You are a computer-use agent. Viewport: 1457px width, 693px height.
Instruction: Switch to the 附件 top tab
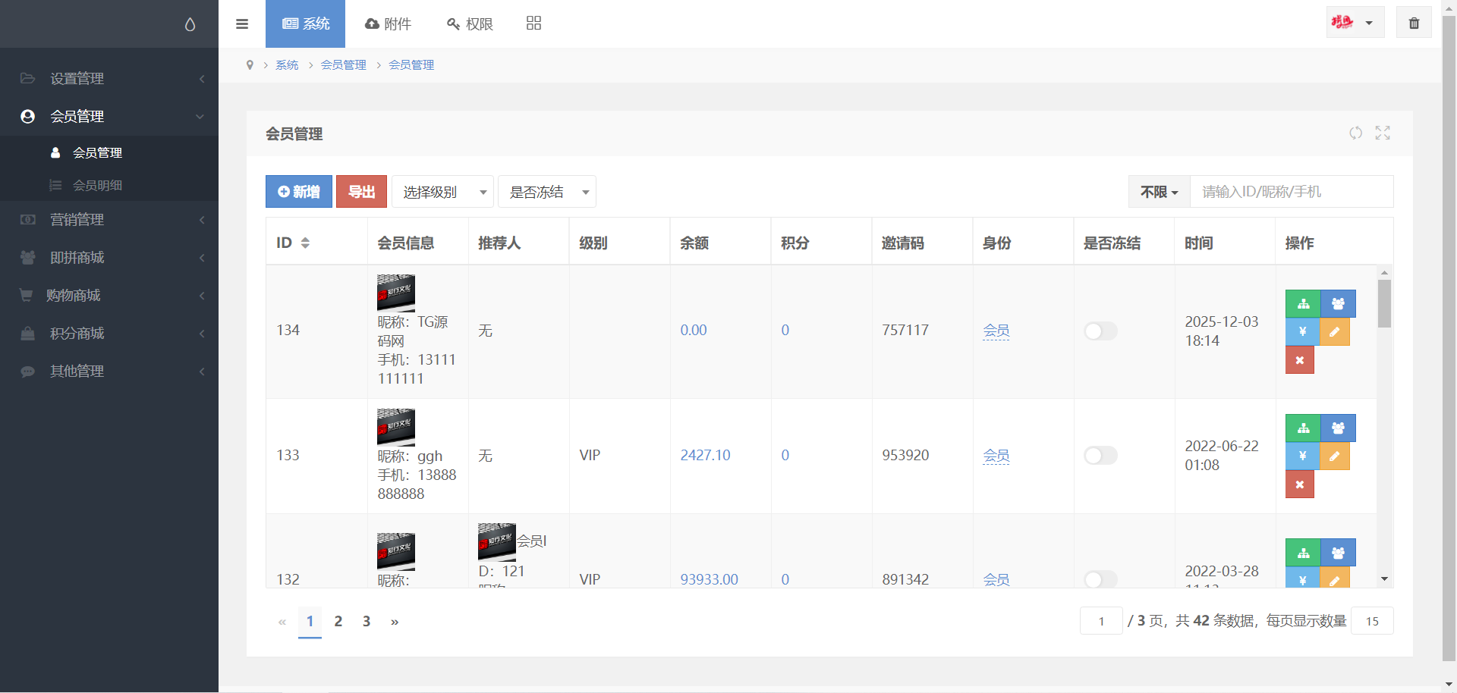pos(388,24)
